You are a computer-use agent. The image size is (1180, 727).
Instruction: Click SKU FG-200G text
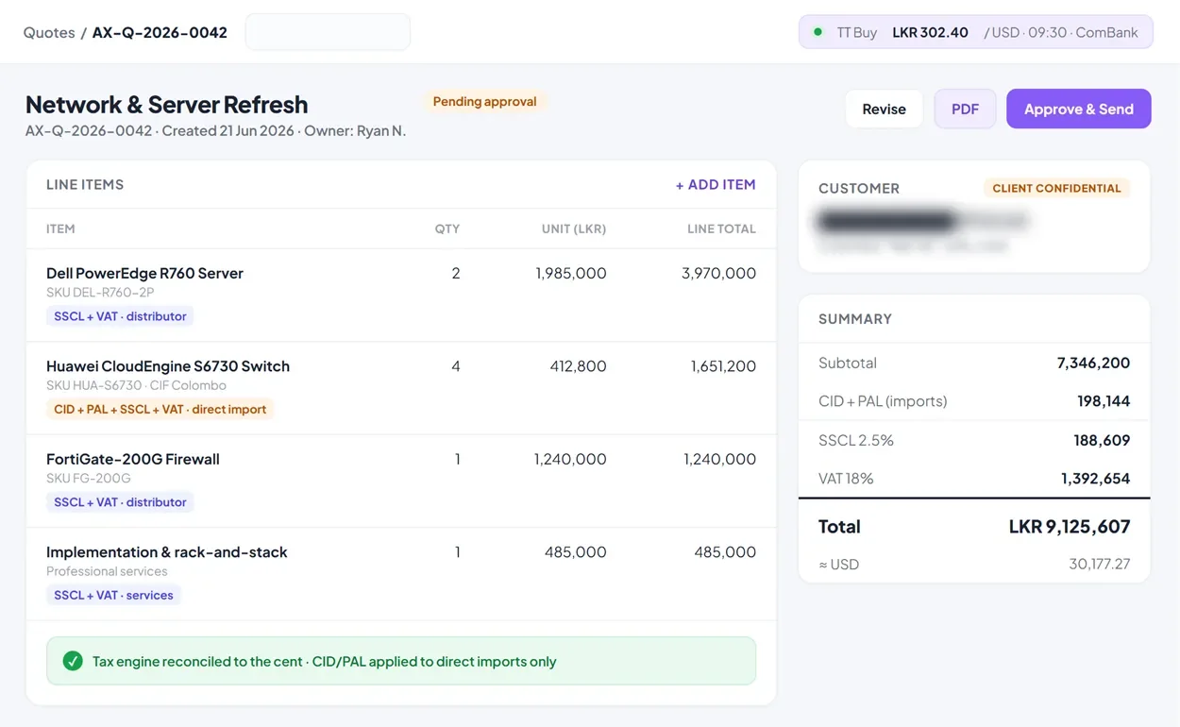(89, 479)
